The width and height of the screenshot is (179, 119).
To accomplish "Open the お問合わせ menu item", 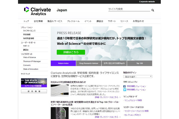I will (138, 21).
